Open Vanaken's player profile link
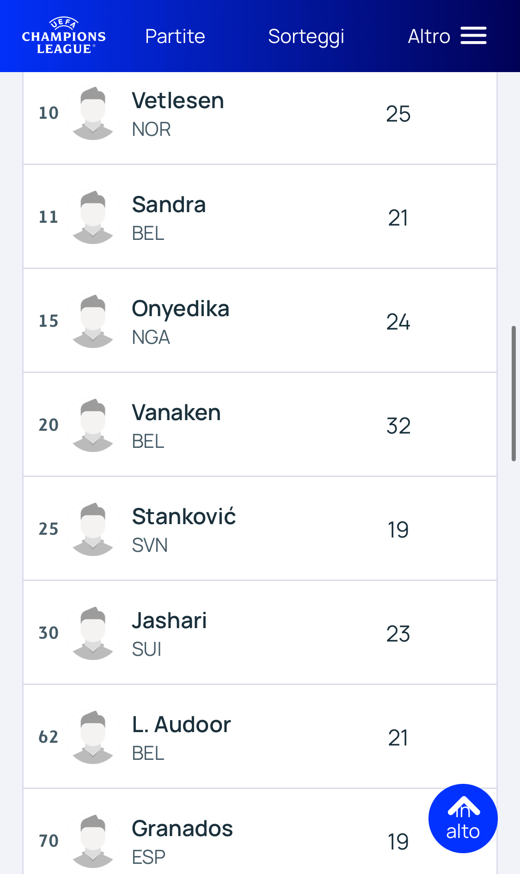Screen dimensions: 520x874 [x=176, y=413]
